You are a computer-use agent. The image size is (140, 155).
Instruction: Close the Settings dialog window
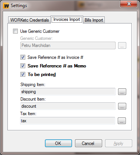[129, 4]
